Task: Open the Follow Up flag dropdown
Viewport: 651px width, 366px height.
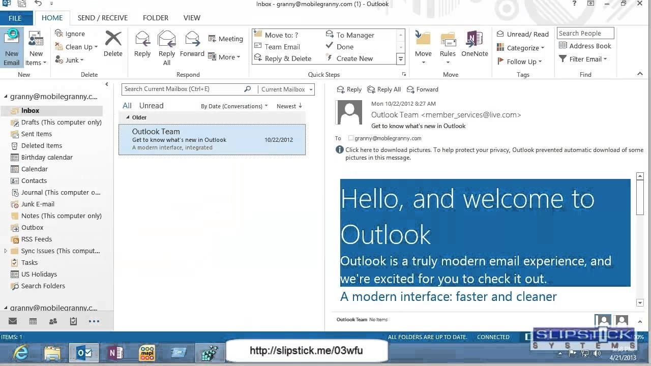Action: [519, 62]
